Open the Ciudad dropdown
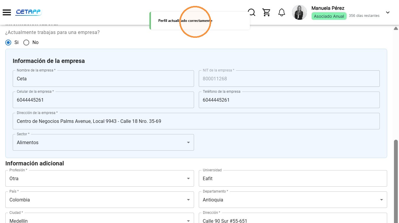The height and width of the screenshot is (223, 399). pos(100,218)
